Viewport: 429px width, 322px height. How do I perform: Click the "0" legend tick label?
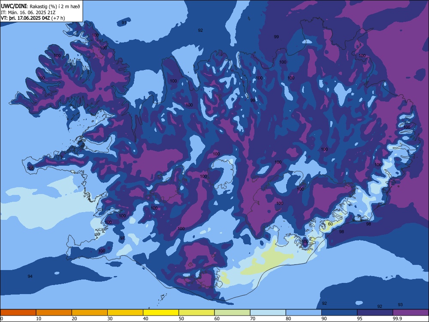(2, 319)
